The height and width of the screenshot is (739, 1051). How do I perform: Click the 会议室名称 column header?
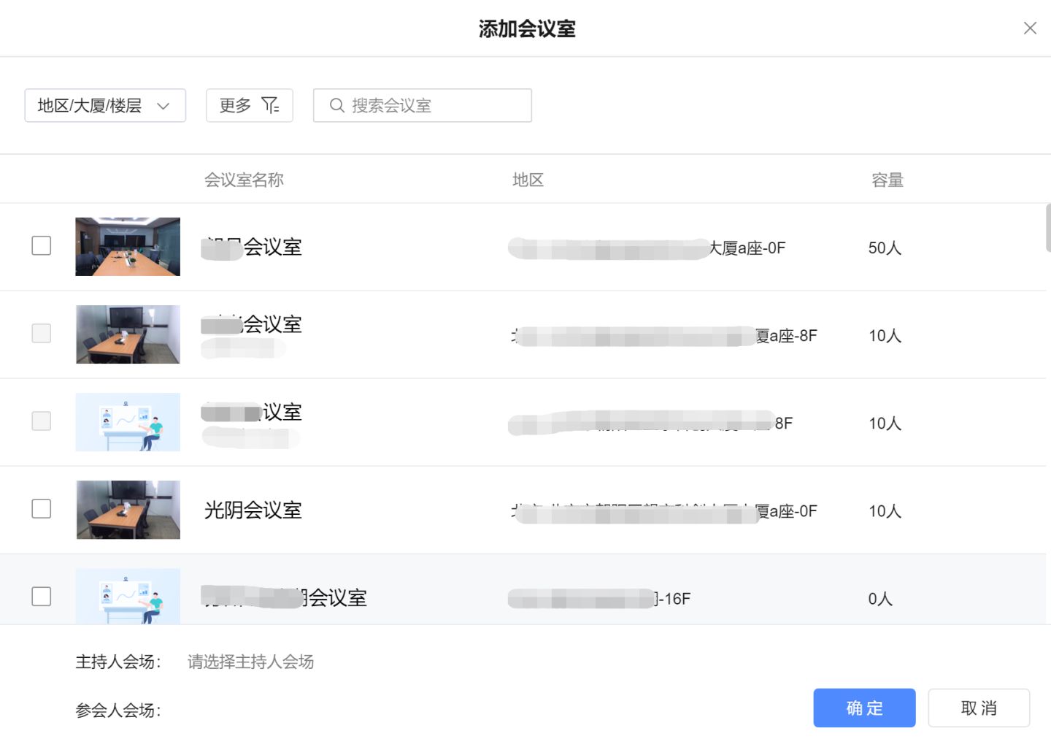point(244,180)
